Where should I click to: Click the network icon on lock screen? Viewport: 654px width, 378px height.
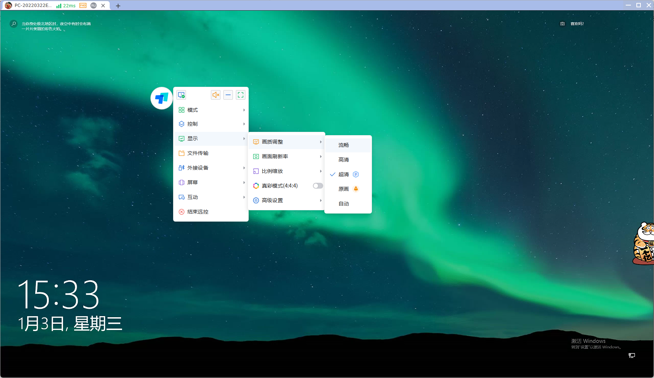[632, 356]
